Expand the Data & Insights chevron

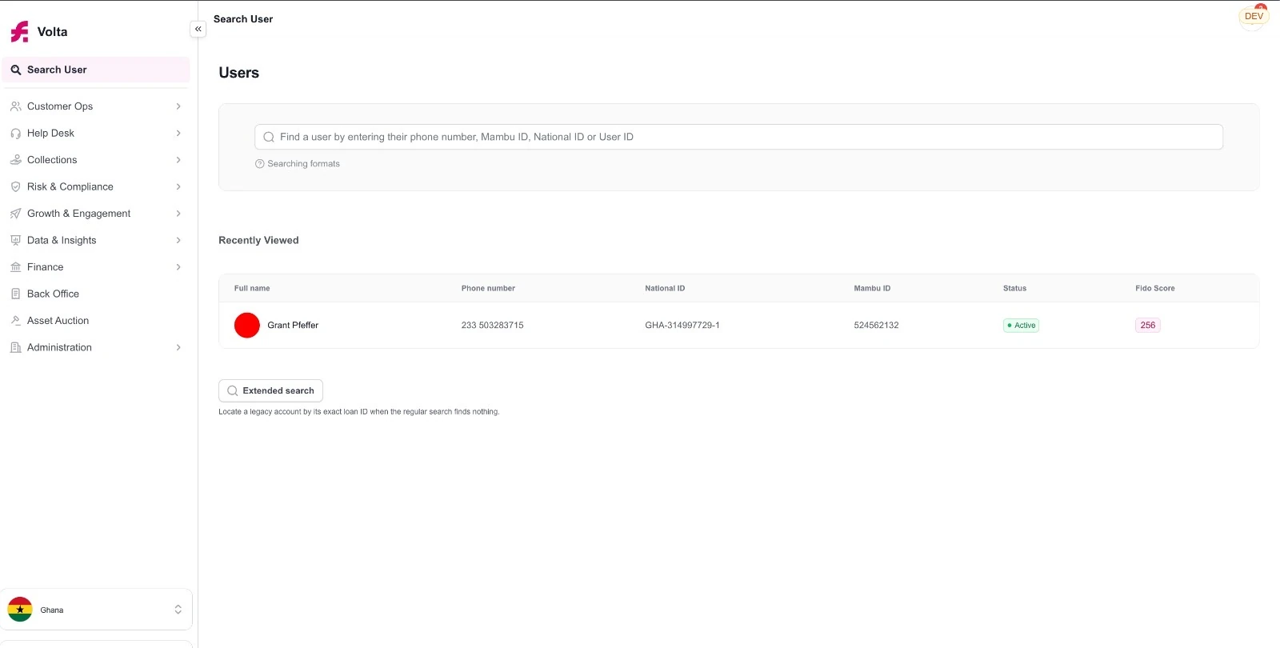pos(178,240)
